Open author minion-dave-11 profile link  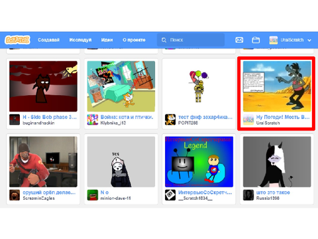tap(115, 199)
